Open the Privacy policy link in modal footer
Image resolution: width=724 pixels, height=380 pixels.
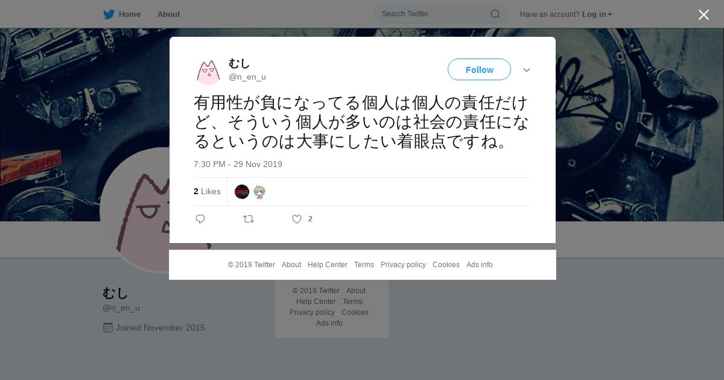click(x=403, y=265)
